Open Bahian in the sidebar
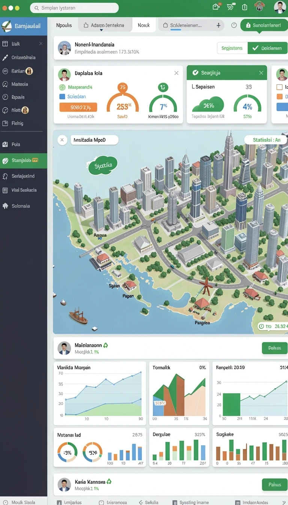 point(18,71)
